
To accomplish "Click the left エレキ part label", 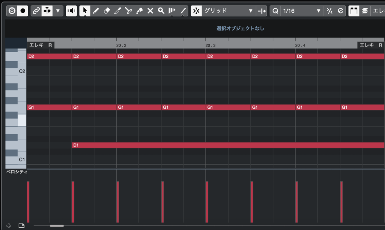I will 36,45.
